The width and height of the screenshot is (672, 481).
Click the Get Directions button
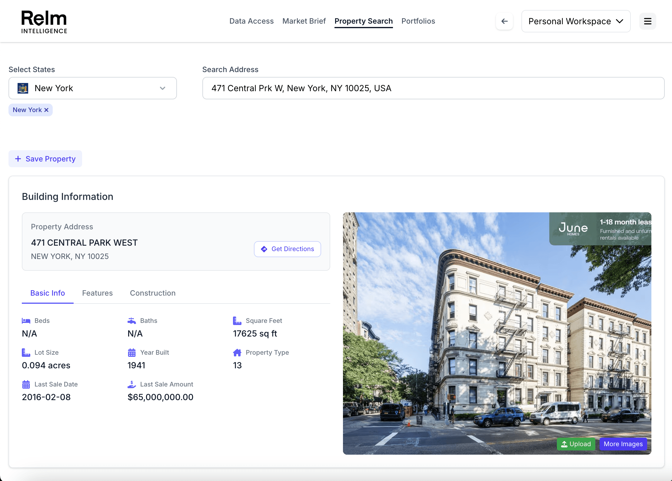(287, 249)
